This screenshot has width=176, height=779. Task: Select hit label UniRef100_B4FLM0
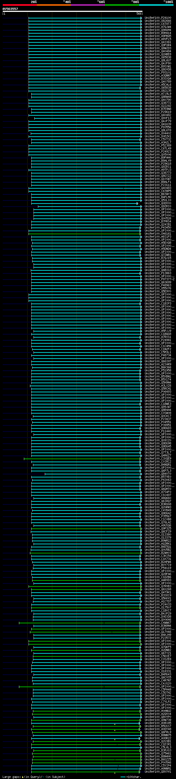[x=158, y=197]
